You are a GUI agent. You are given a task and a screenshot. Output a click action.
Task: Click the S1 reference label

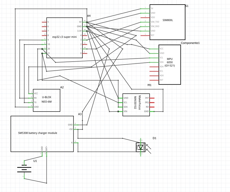187,6
